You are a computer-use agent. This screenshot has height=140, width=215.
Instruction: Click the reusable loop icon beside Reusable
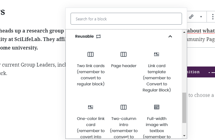[98, 36]
